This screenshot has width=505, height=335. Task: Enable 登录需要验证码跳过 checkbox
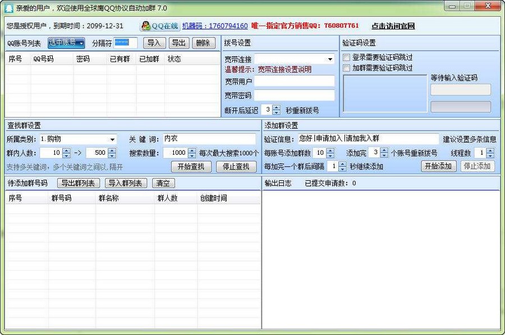(346, 57)
